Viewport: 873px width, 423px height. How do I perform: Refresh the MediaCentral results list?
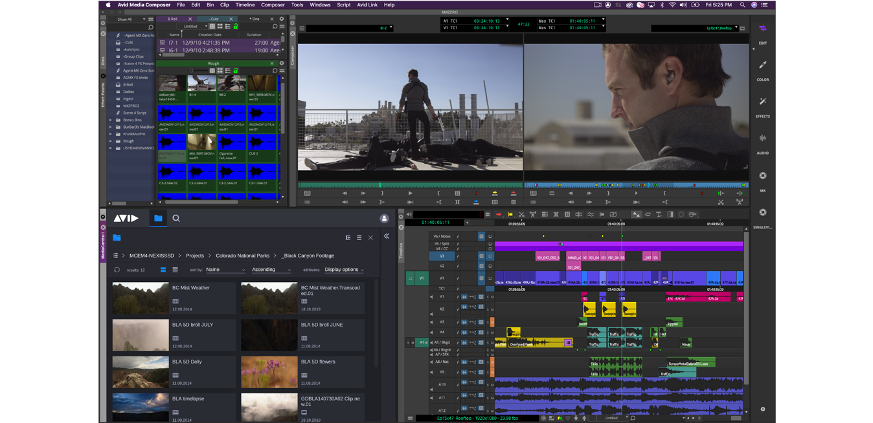[117, 270]
